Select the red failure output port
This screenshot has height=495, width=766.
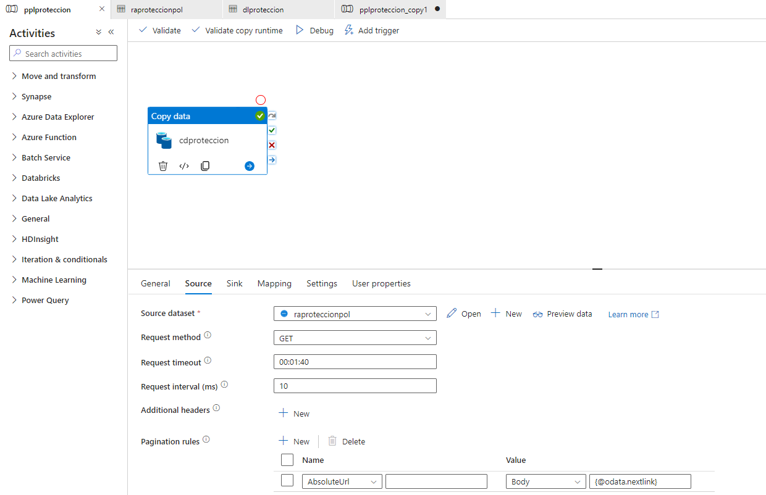click(272, 145)
